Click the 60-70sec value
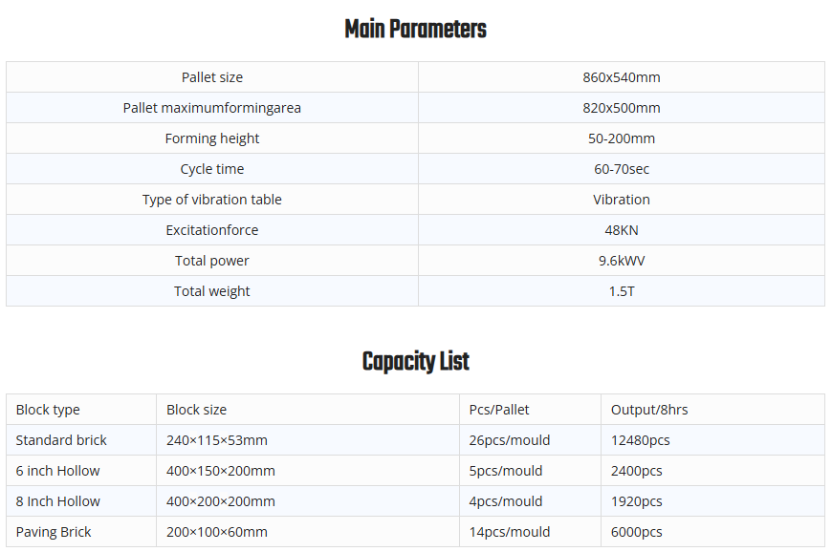 click(x=622, y=169)
